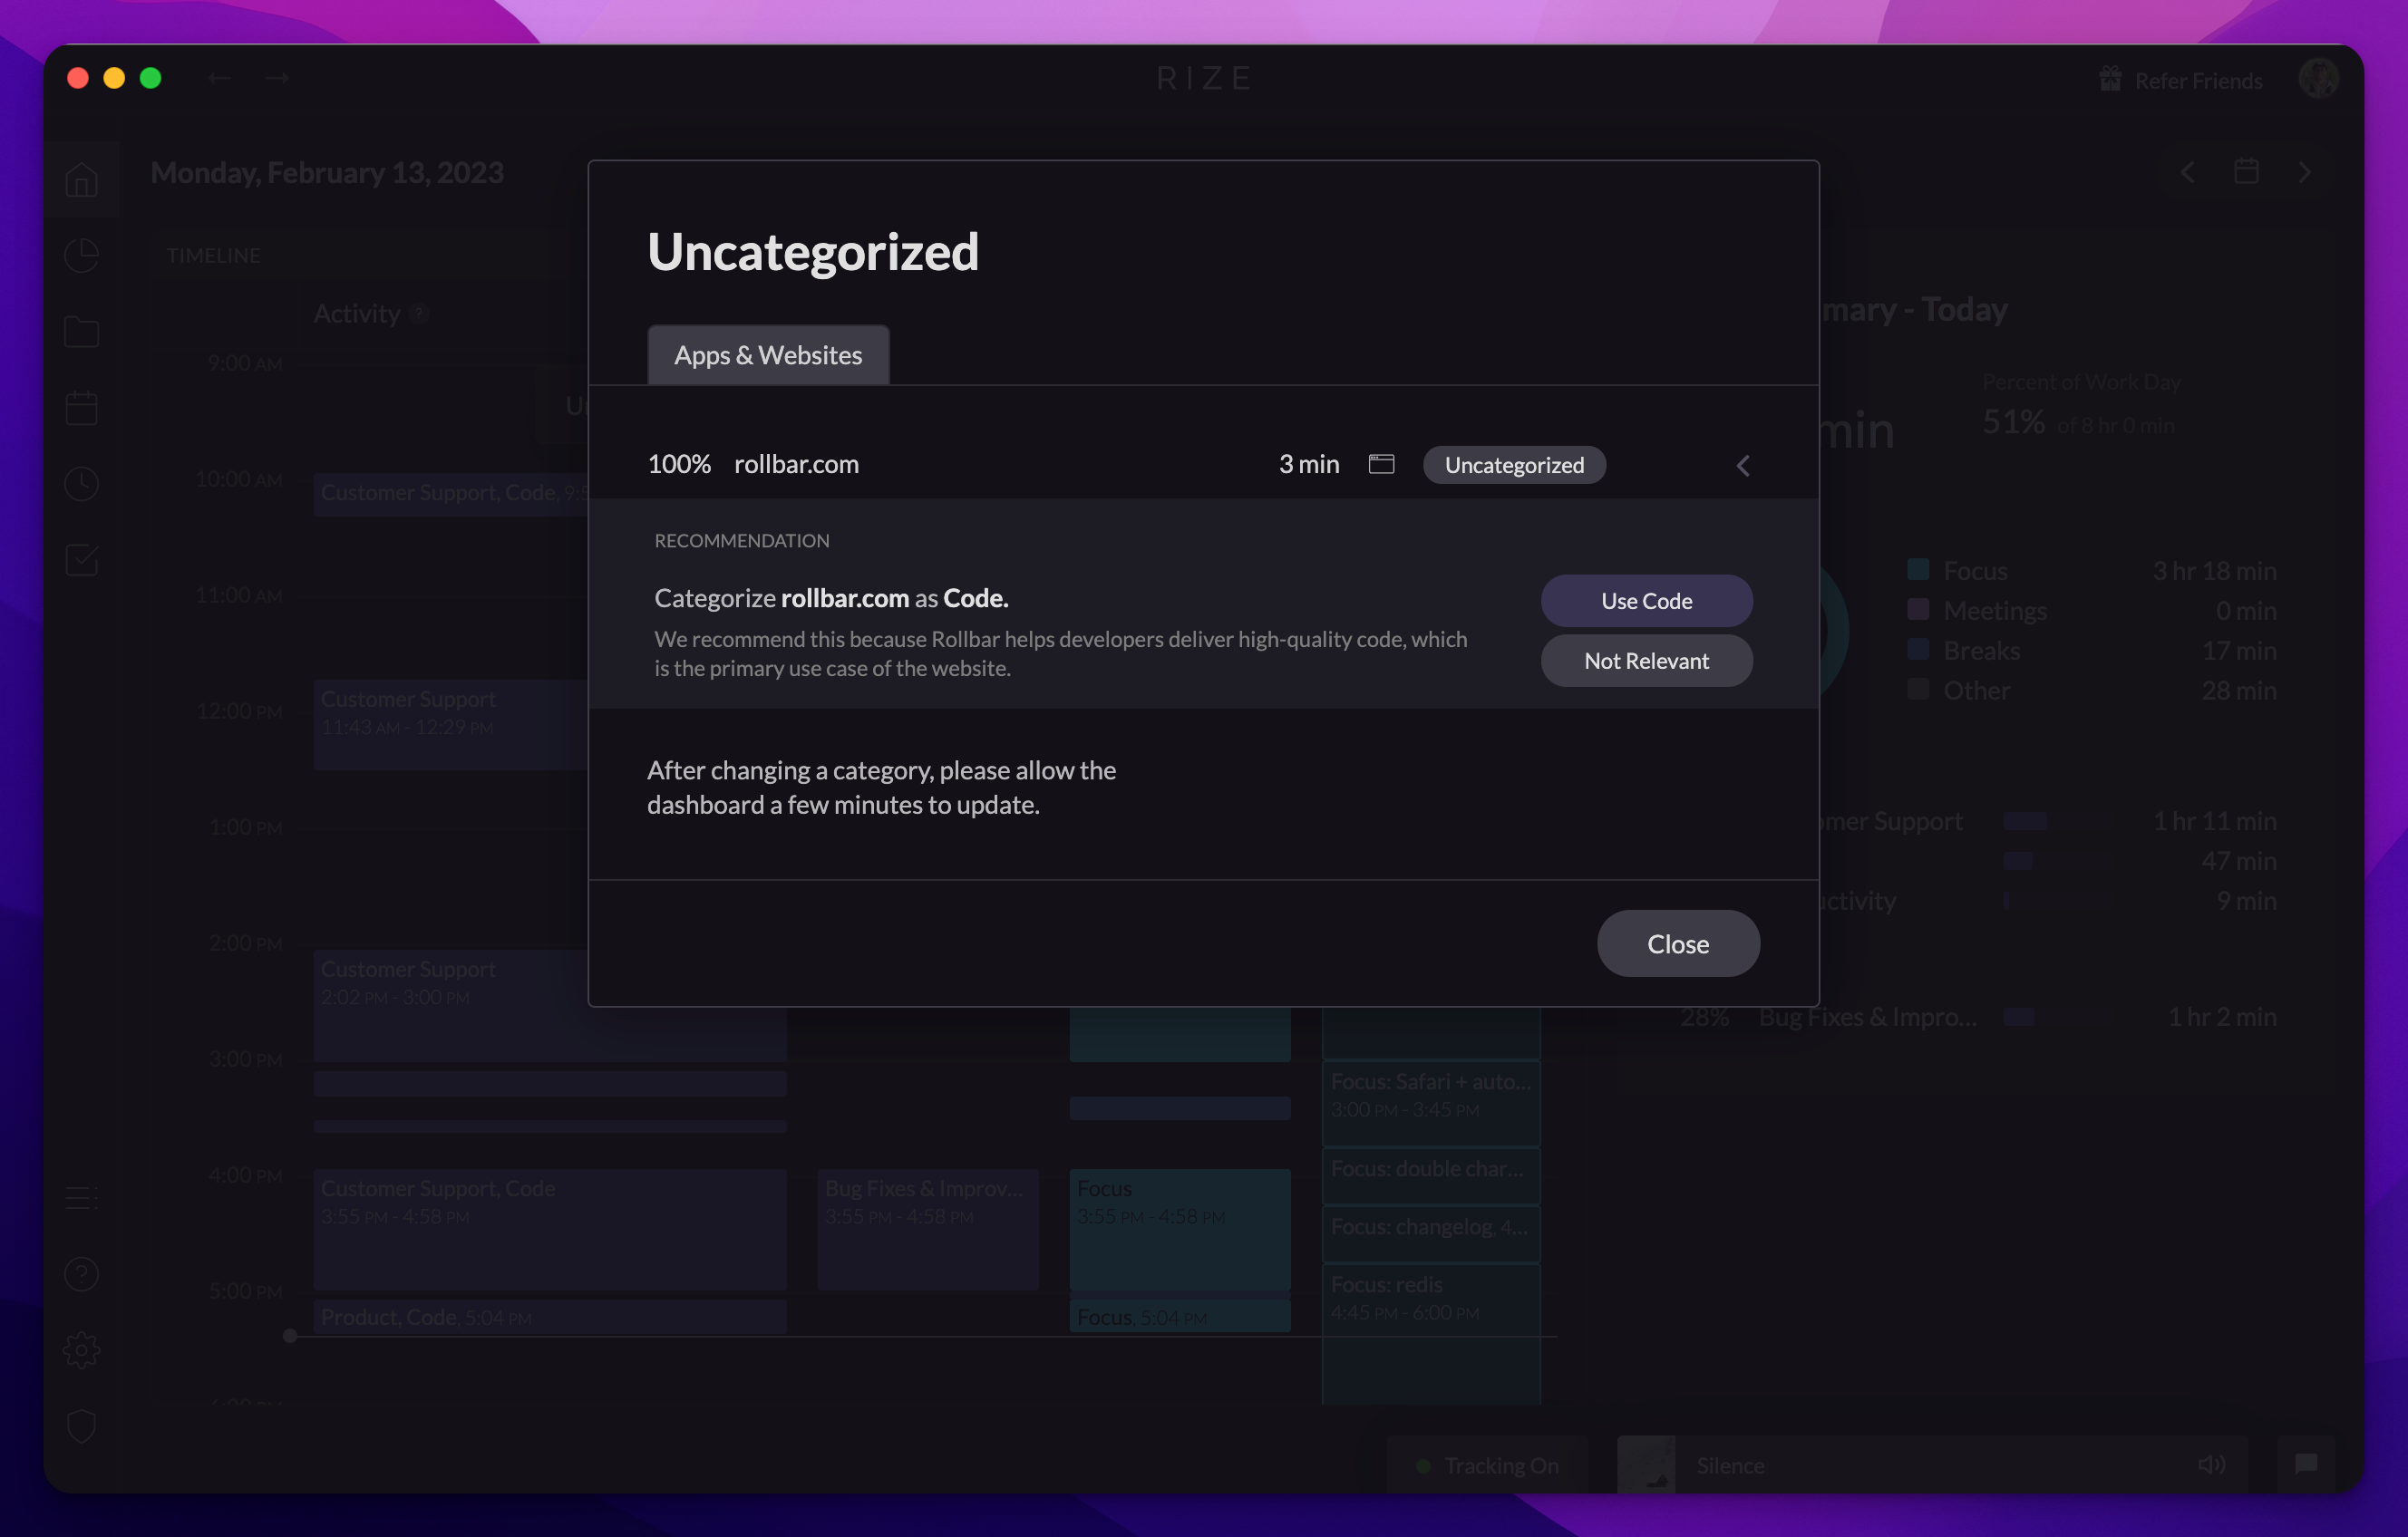Go back using the left arrow in title bar
Screen dimensions: 2408x1537
(219, 78)
